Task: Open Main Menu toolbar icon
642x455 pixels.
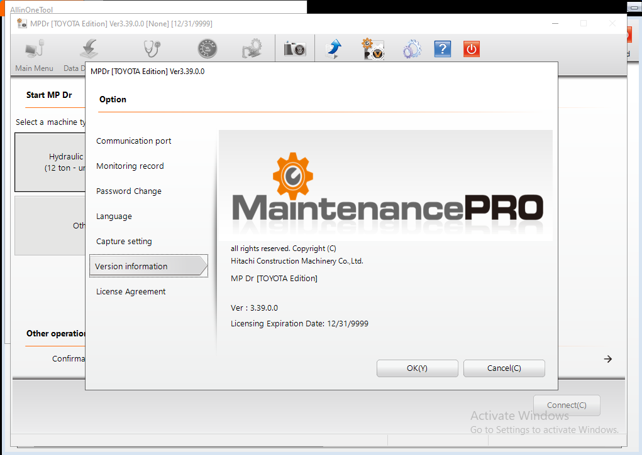Action: pos(34,49)
